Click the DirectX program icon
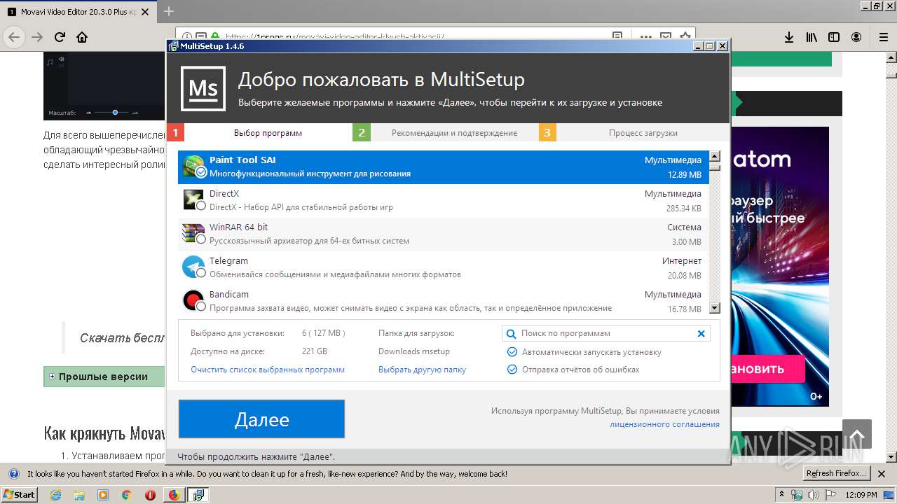Viewport: 897px width, 504px height. click(x=193, y=200)
